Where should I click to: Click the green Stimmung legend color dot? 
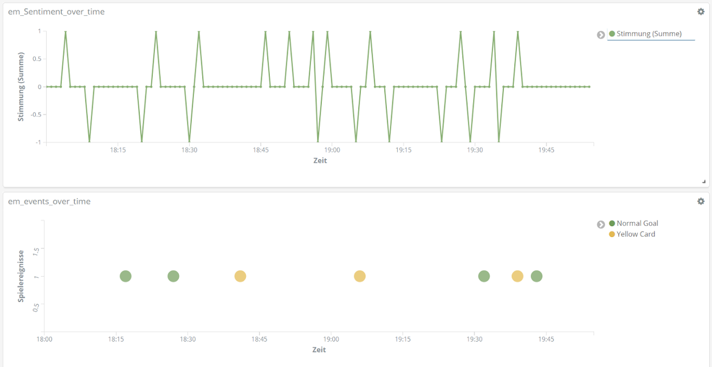(x=612, y=34)
